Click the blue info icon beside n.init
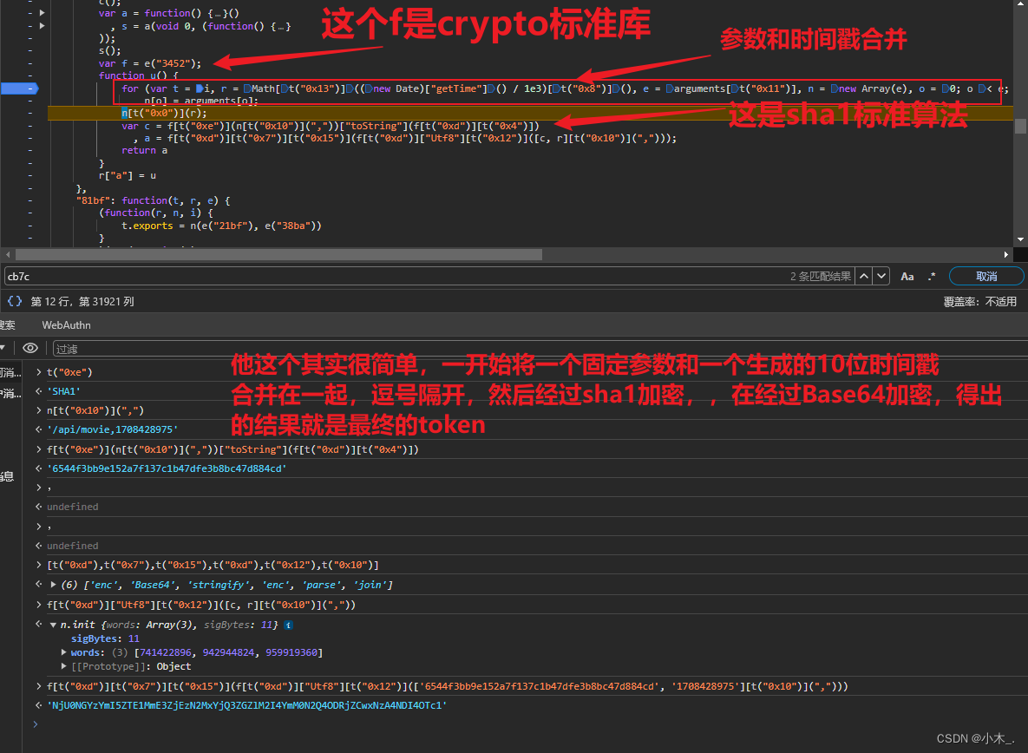The image size is (1028, 753). (289, 624)
